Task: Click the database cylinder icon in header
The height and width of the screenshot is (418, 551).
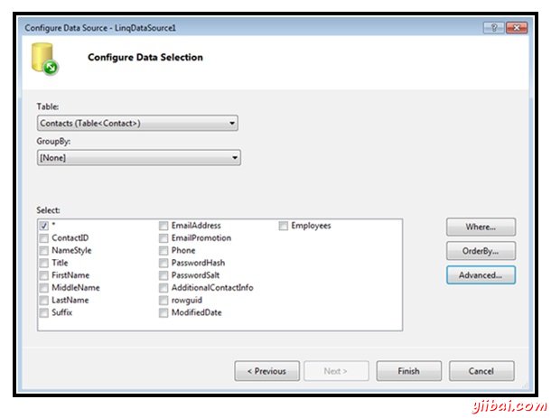Action: 44,59
